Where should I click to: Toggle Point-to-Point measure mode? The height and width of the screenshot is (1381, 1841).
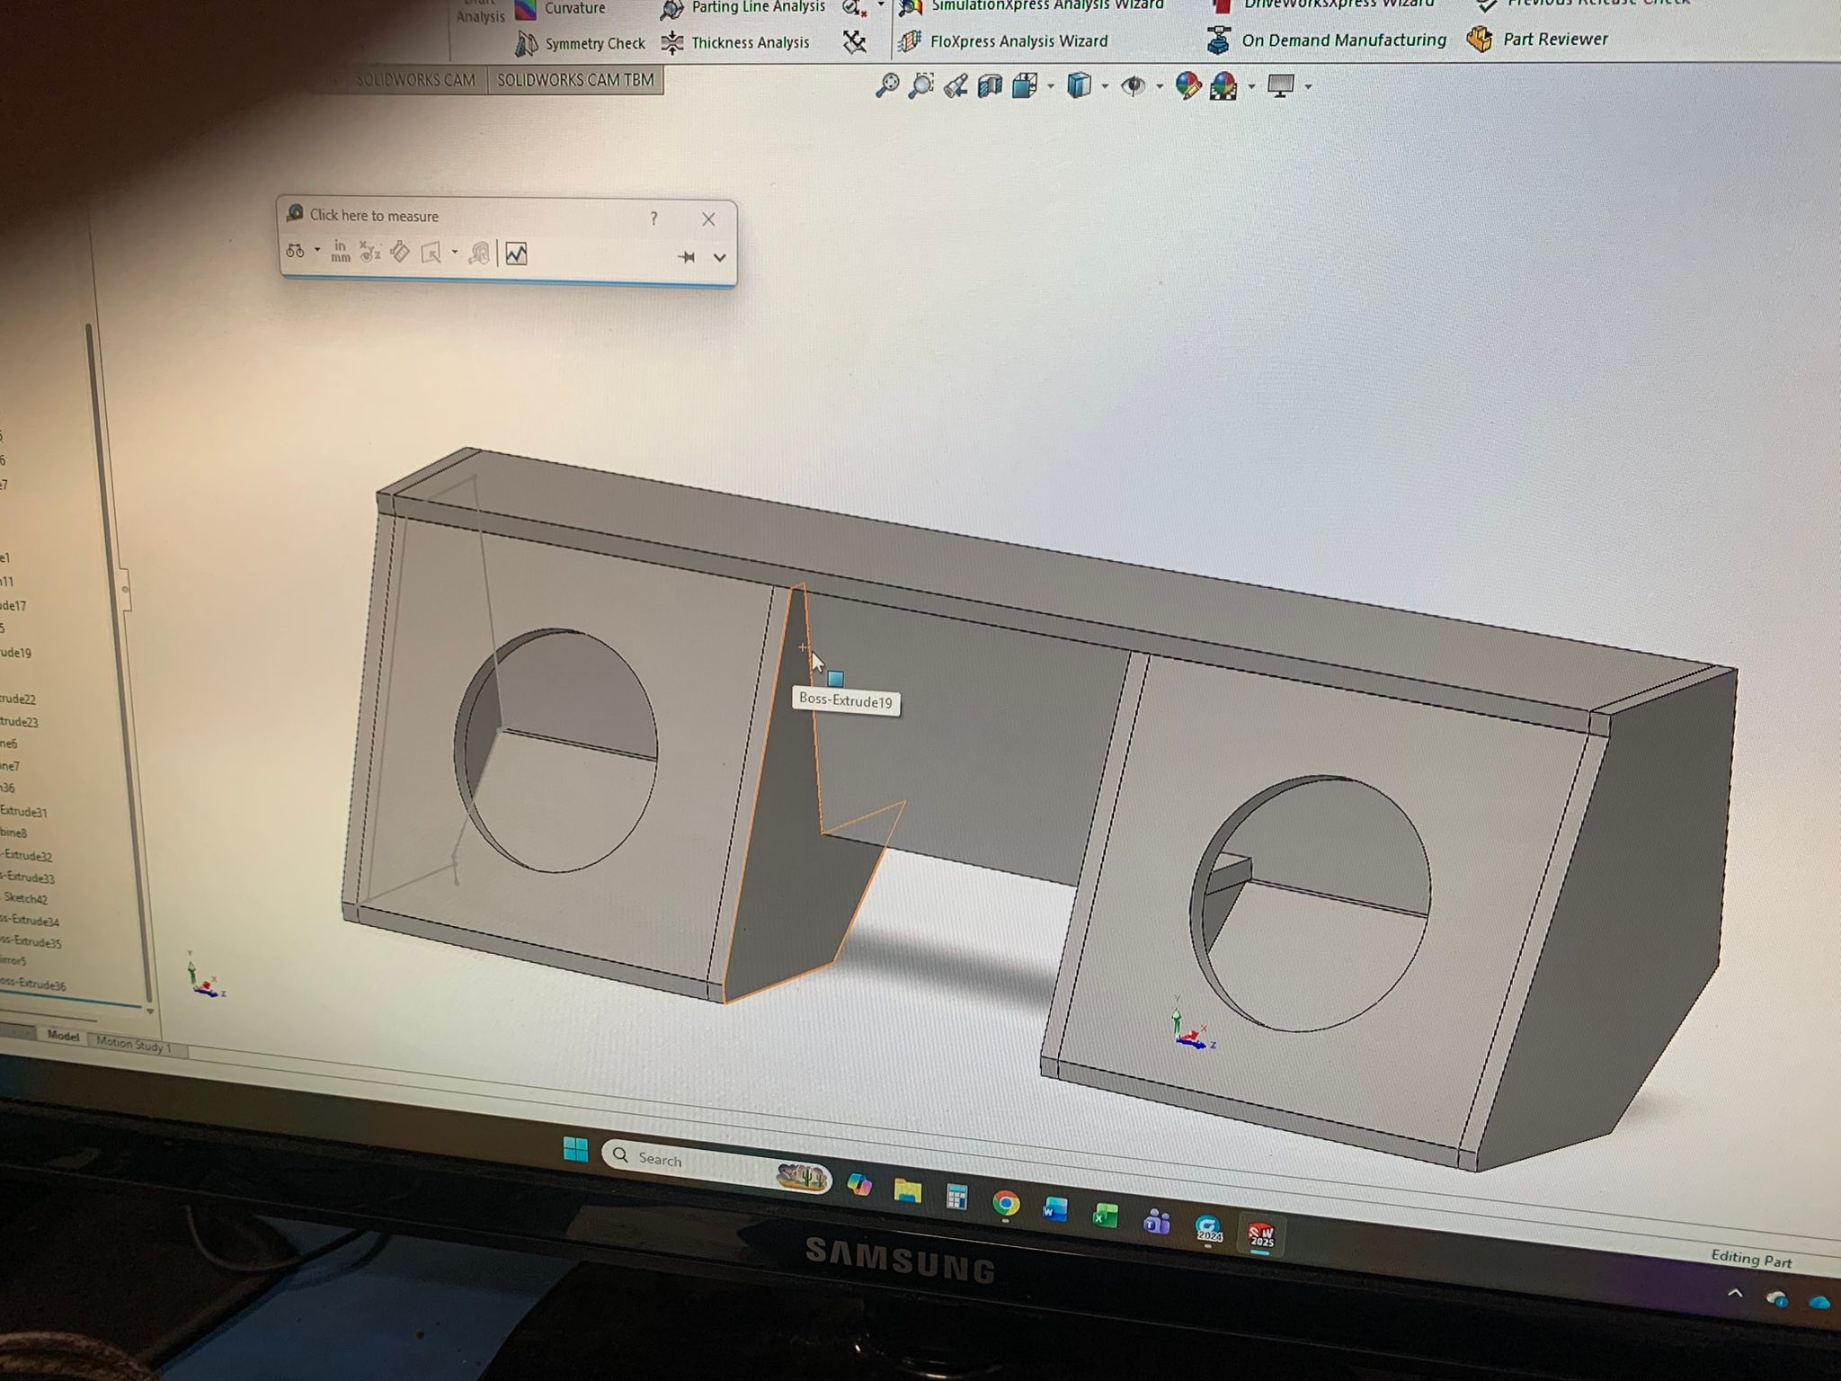(x=400, y=253)
